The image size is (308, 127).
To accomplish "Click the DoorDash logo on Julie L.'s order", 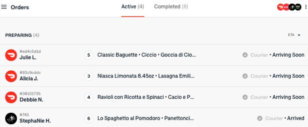I will point(11,55).
